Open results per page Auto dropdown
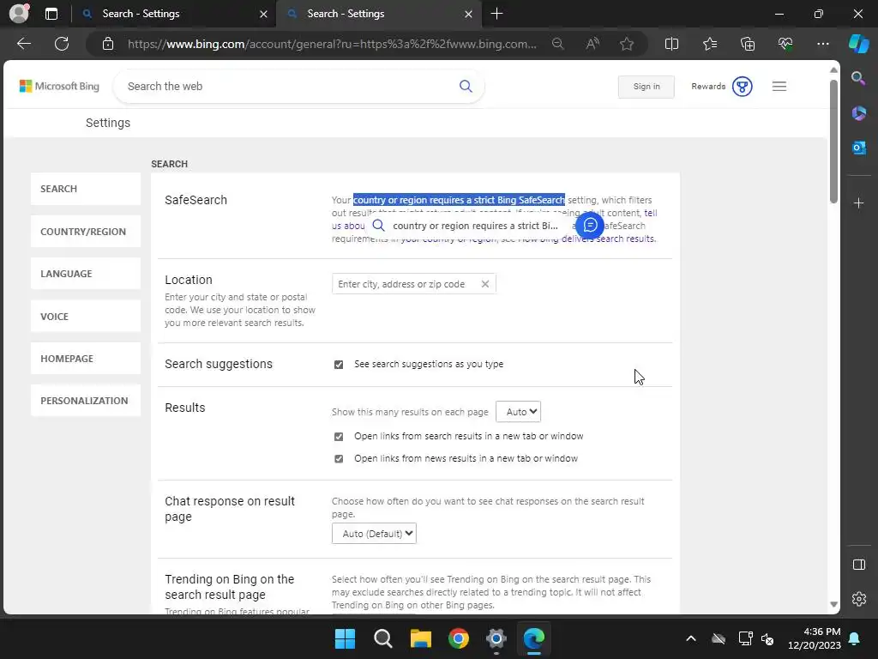The image size is (878, 659). pyautogui.click(x=519, y=412)
